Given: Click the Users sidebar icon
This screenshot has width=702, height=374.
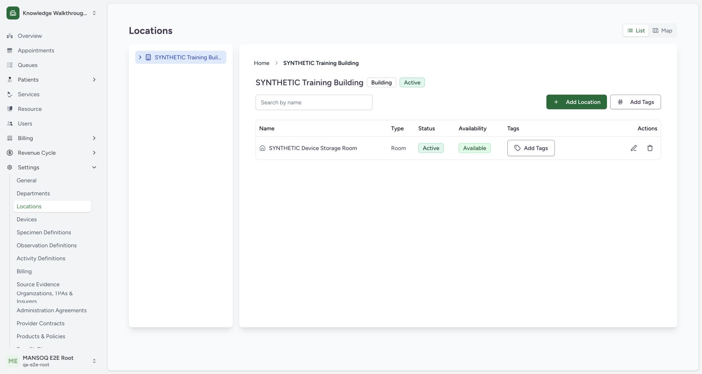Looking at the screenshot, I should (x=10, y=123).
